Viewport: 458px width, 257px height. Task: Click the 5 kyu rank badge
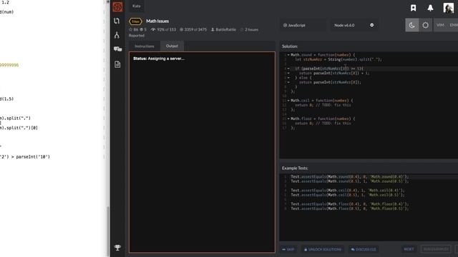[135, 21]
